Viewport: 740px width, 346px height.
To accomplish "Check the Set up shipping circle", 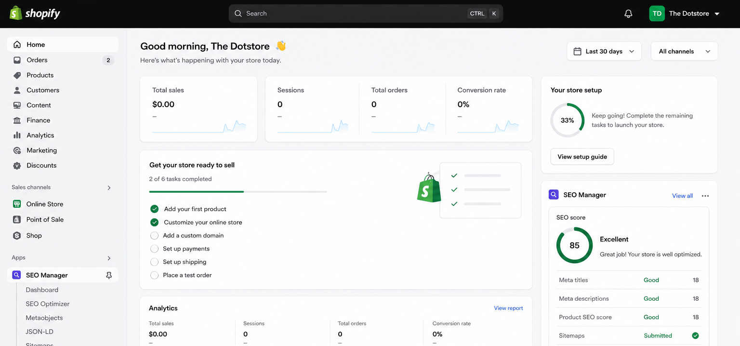I will pos(154,262).
